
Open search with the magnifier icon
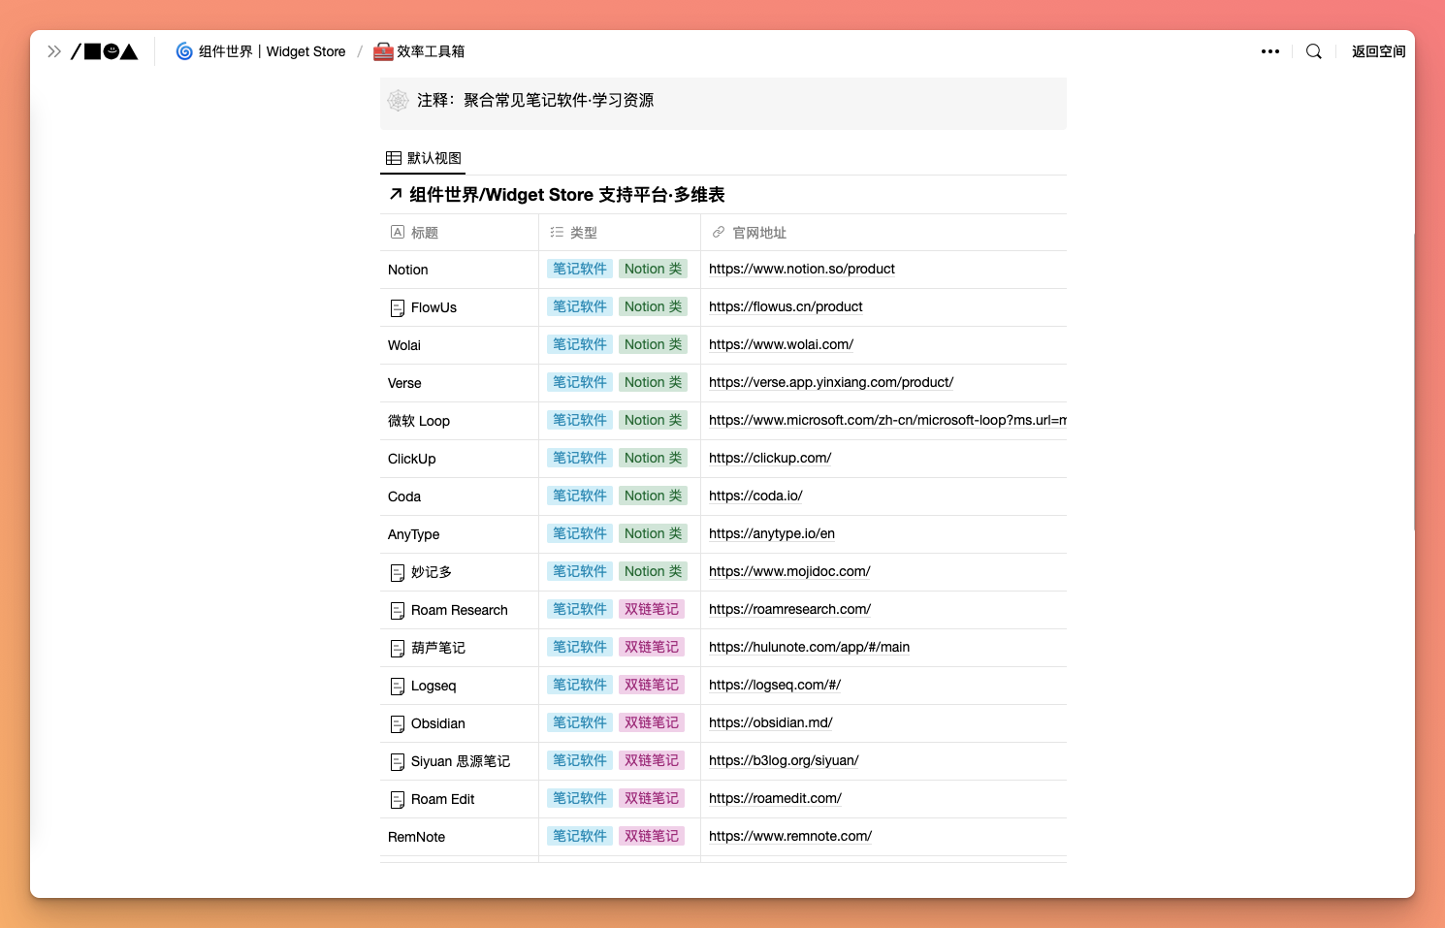1313,50
